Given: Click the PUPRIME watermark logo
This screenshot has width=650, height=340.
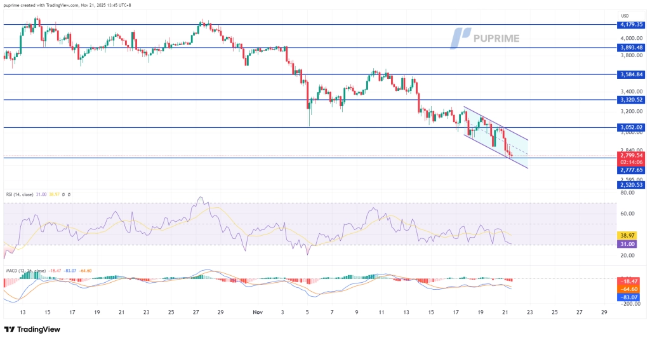Looking at the screenshot, I should [484, 38].
